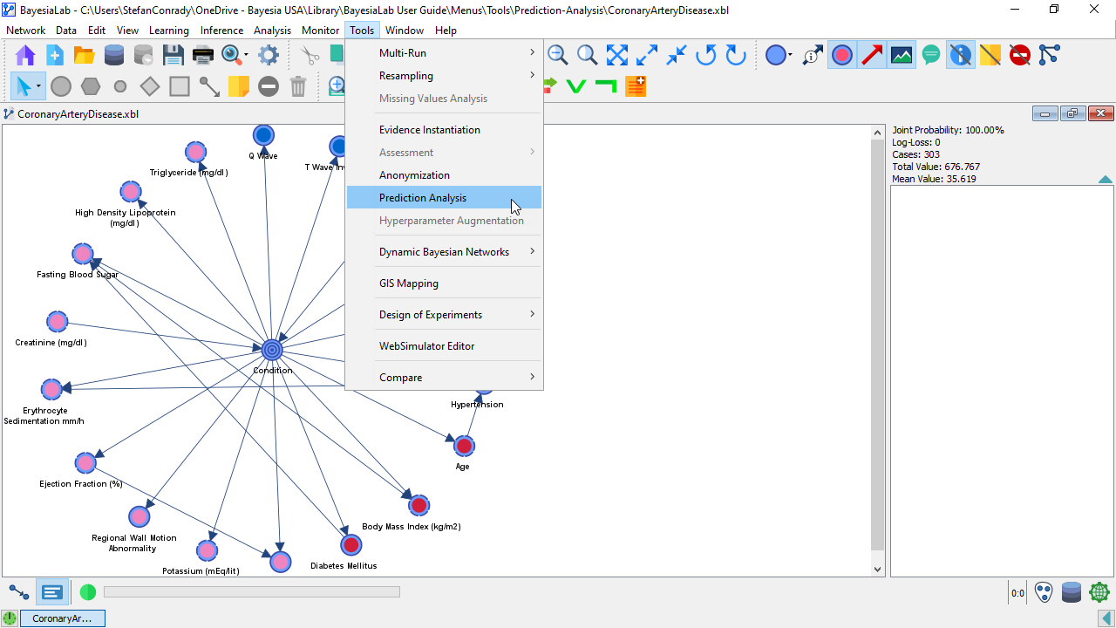Click the database icon in status bar
This screenshot has height=628, width=1116.
pyautogui.click(x=1072, y=593)
